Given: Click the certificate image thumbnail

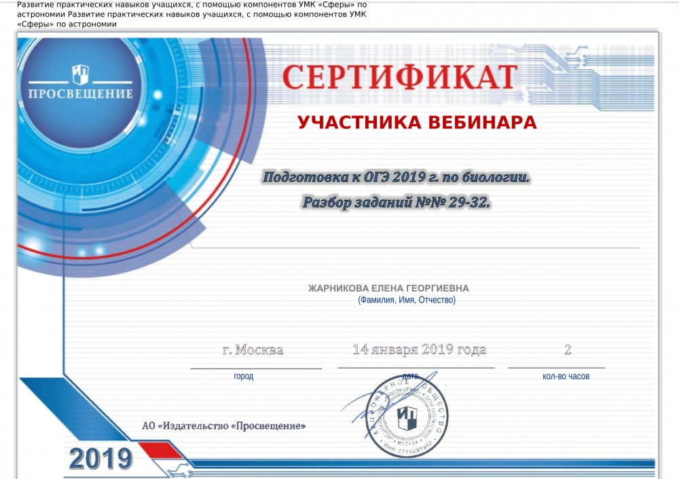Looking at the screenshot, I should (337, 255).
